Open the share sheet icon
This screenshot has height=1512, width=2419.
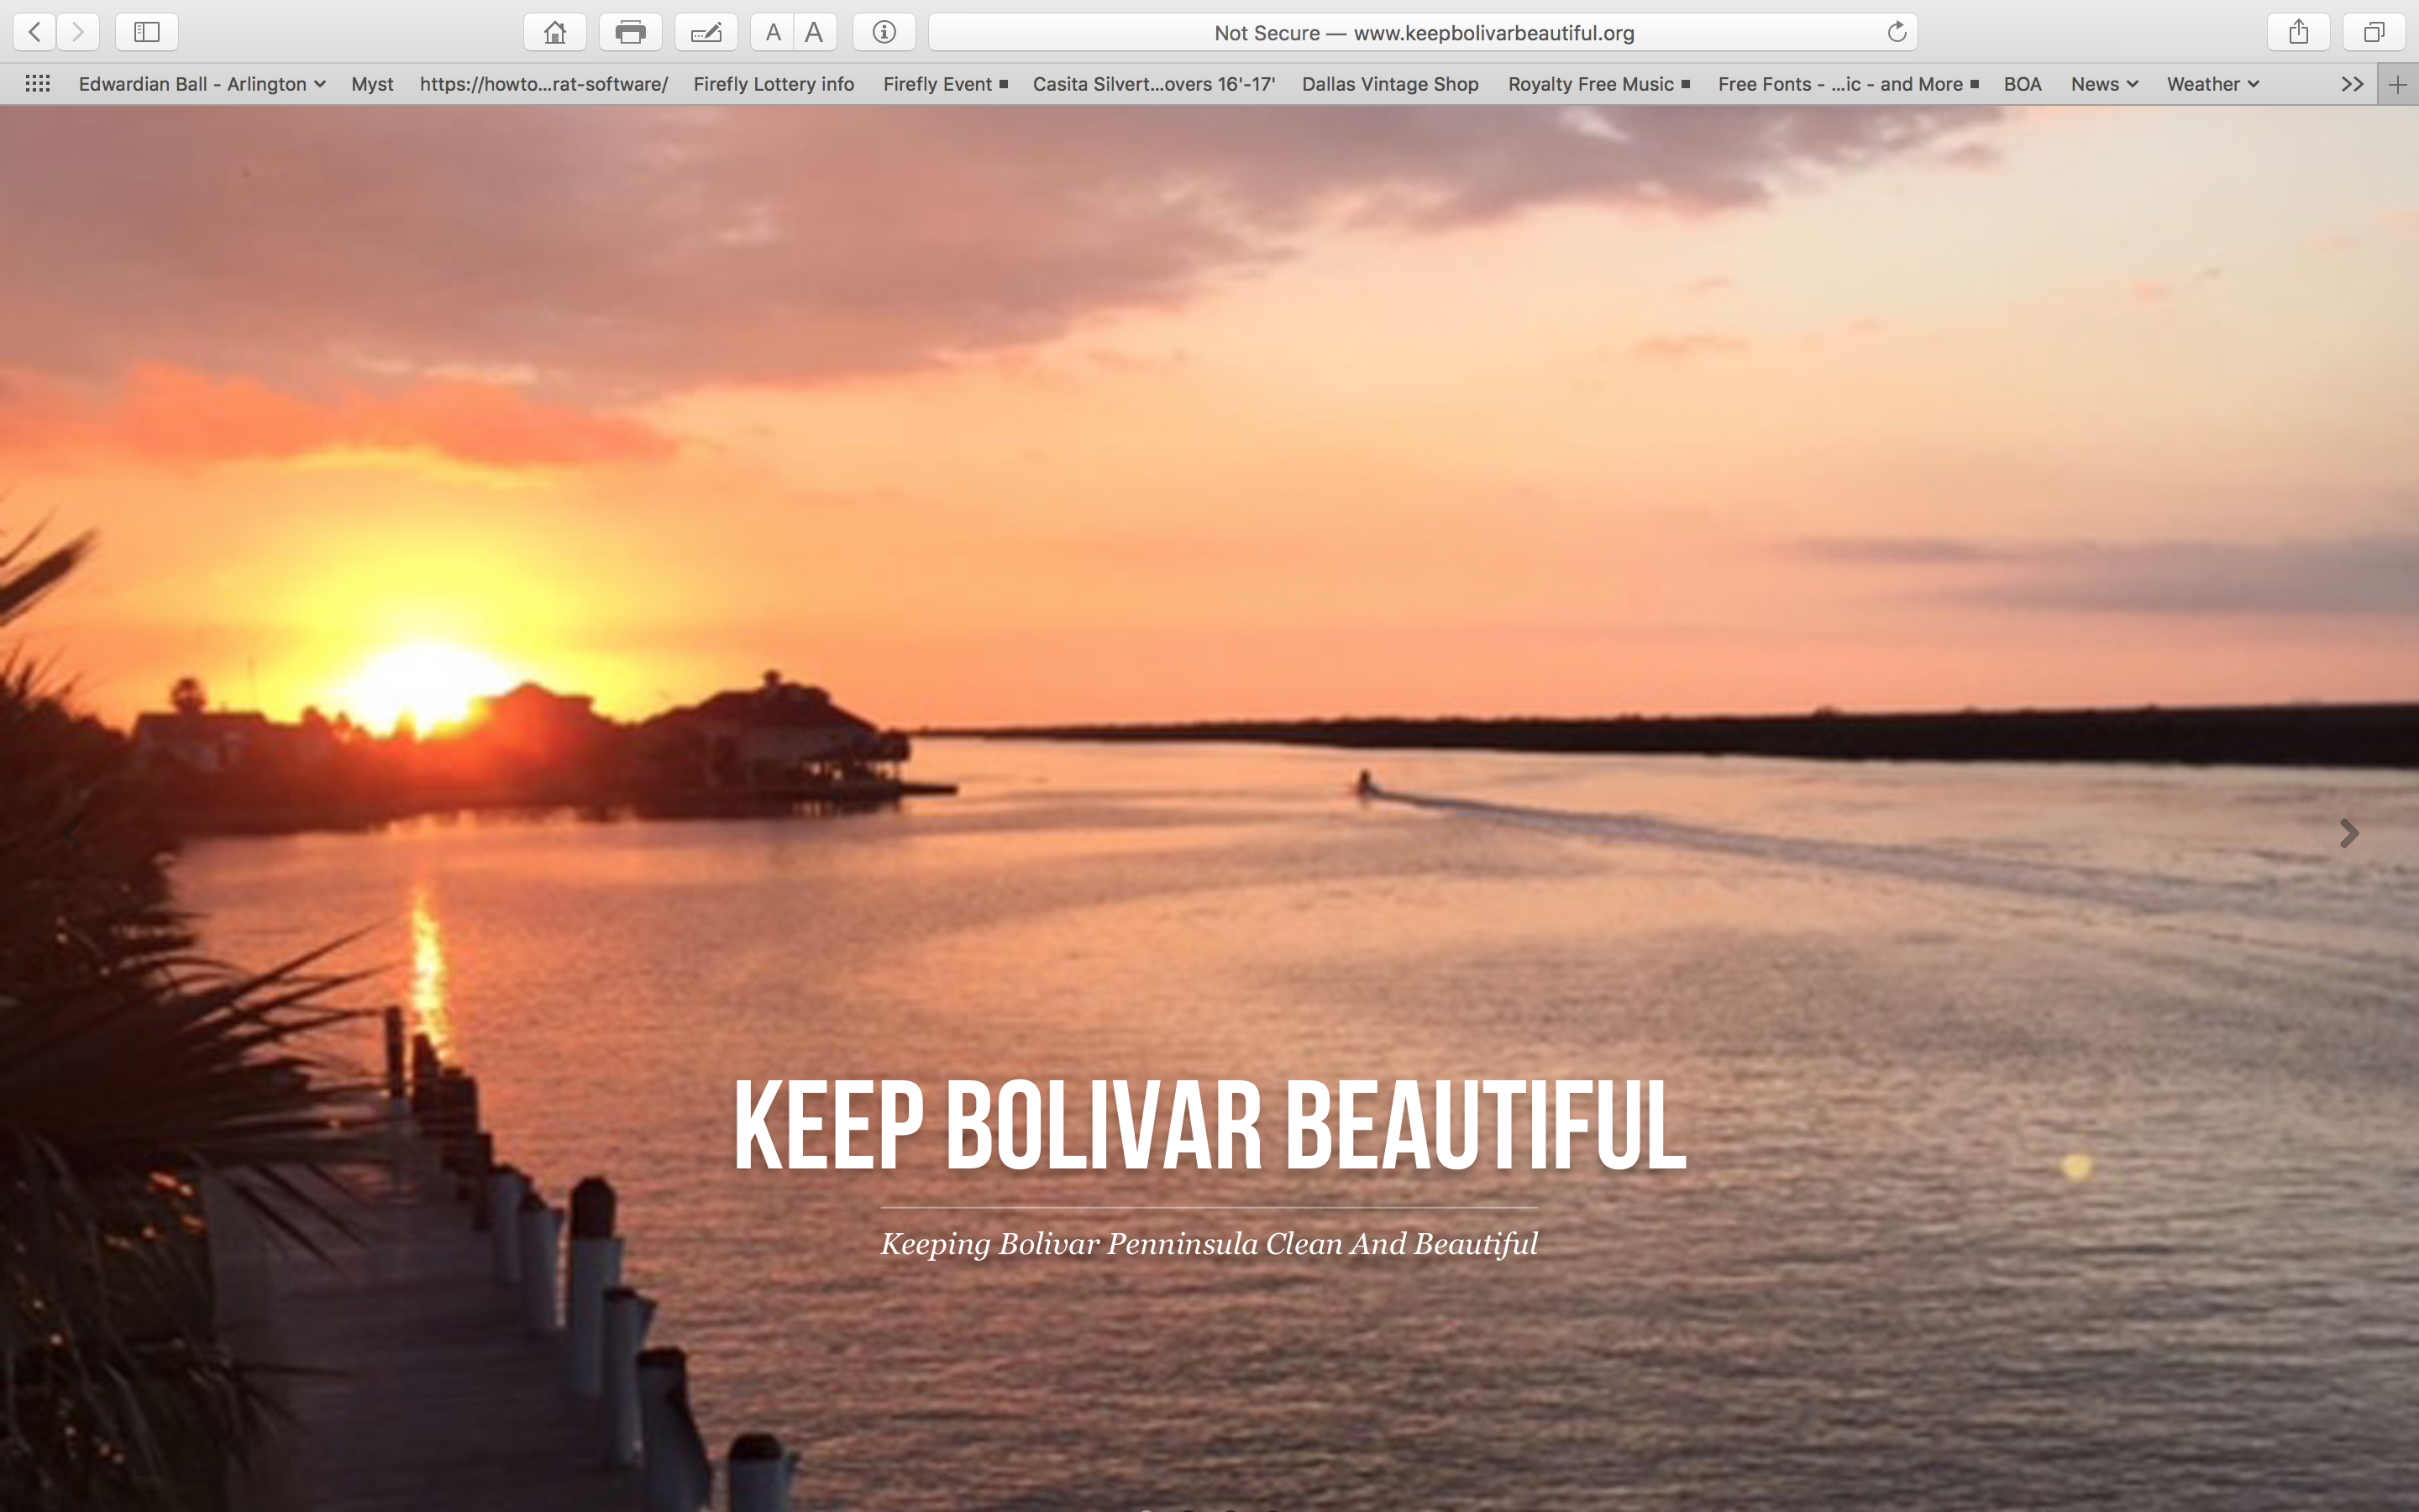click(x=2299, y=31)
